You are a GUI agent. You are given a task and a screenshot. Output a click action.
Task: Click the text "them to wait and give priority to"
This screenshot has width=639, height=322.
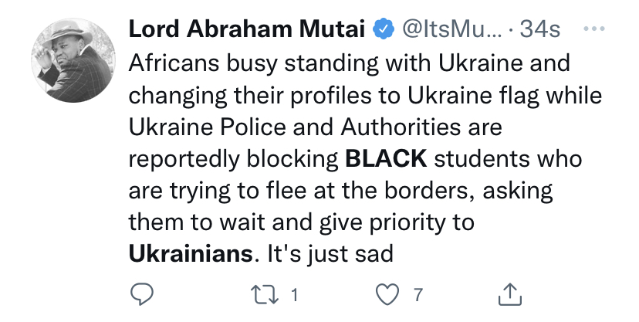299,222
